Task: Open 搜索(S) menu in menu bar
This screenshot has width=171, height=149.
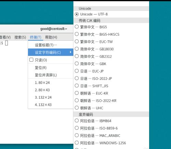Action: 20,37
